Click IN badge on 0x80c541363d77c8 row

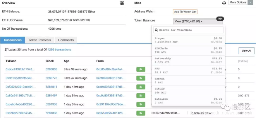tap(141, 96)
